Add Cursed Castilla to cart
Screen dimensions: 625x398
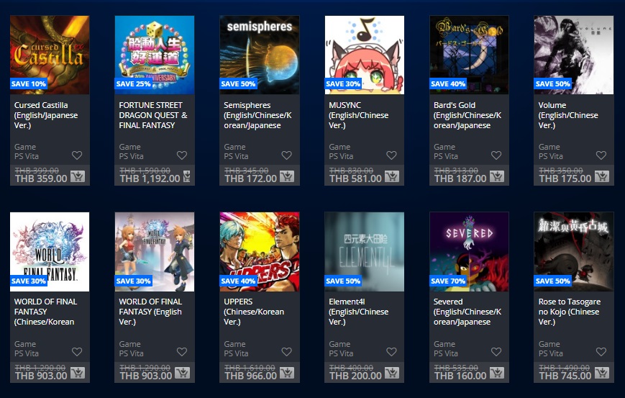coord(78,176)
